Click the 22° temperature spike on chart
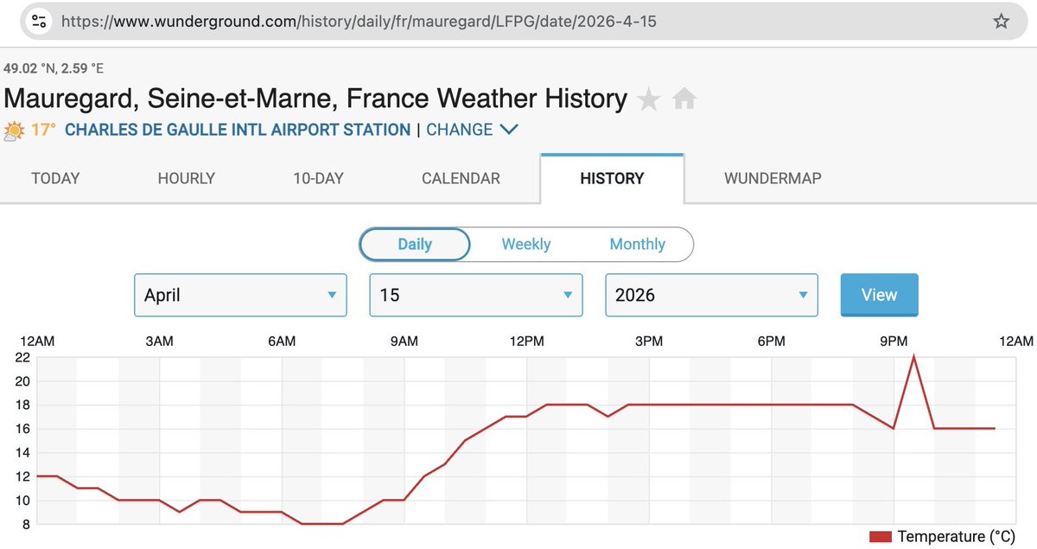Viewport: 1037px width, 549px height. tap(913, 357)
